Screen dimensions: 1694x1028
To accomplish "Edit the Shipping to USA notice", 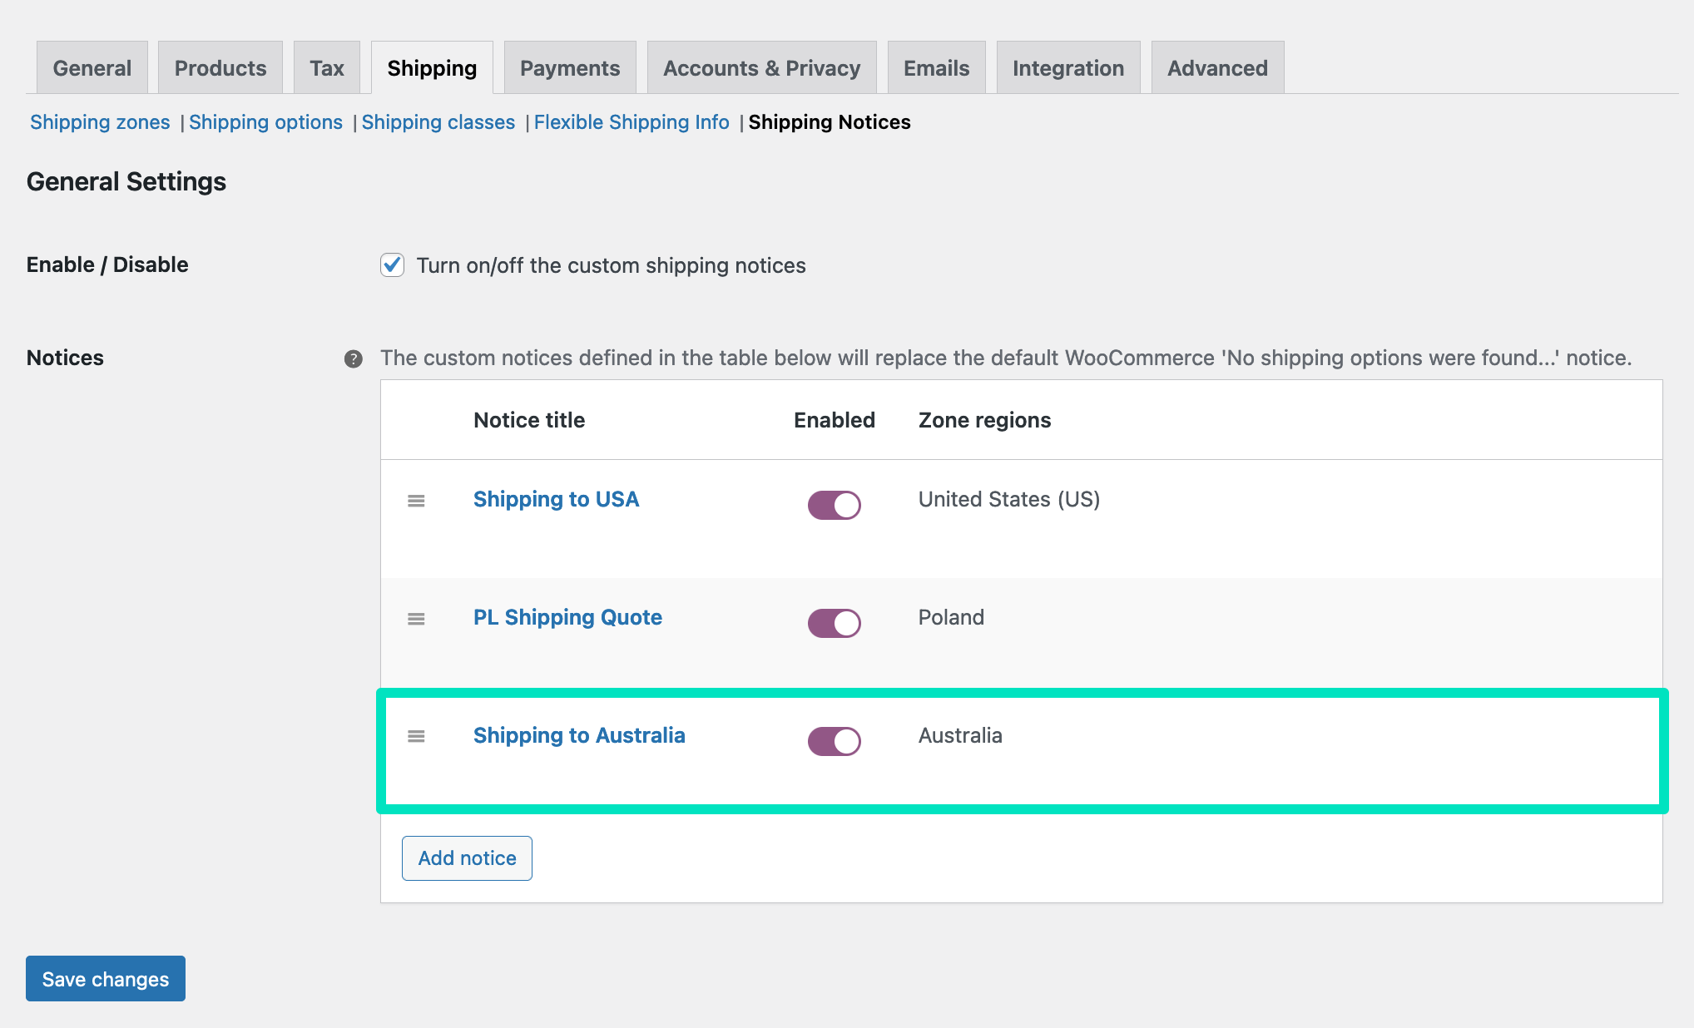I will pos(556,499).
